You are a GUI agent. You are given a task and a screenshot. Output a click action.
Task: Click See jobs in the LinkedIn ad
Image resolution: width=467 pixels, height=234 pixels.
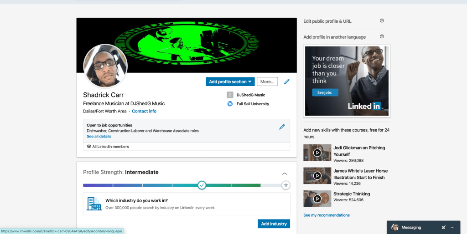[x=325, y=92]
